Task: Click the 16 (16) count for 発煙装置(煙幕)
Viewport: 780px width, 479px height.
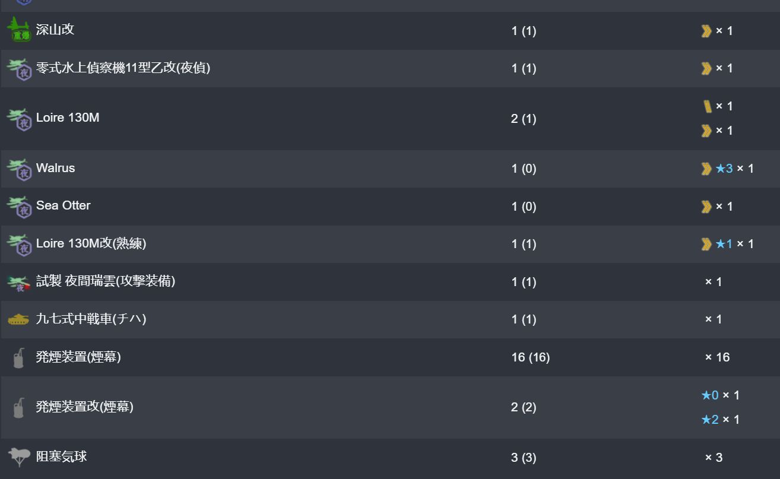Action: point(530,357)
